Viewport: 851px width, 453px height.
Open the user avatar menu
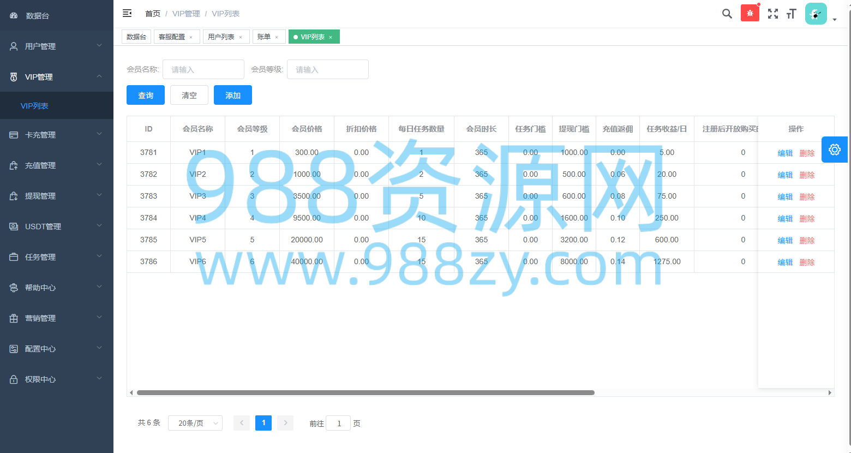click(x=816, y=14)
